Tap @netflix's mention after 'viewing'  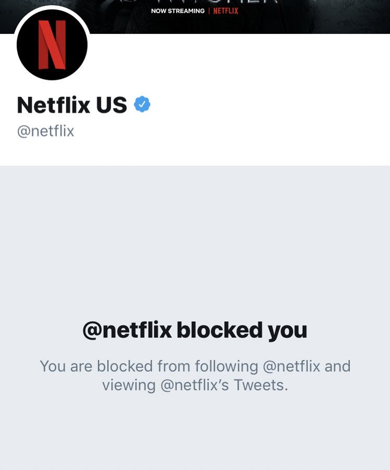(195, 385)
